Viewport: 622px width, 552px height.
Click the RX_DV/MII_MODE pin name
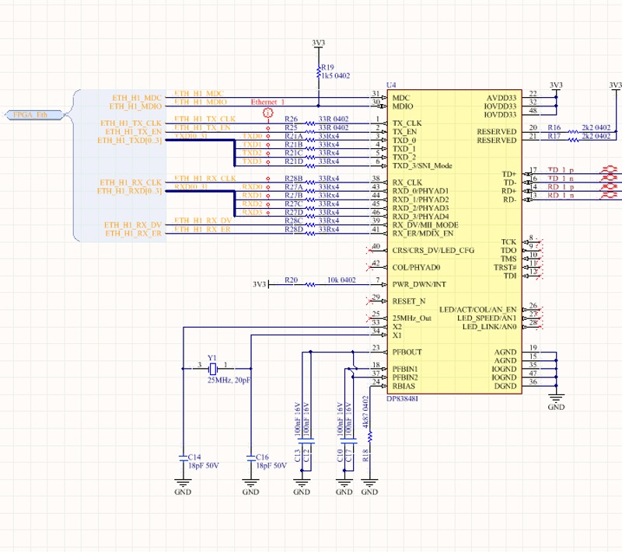coord(425,225)
